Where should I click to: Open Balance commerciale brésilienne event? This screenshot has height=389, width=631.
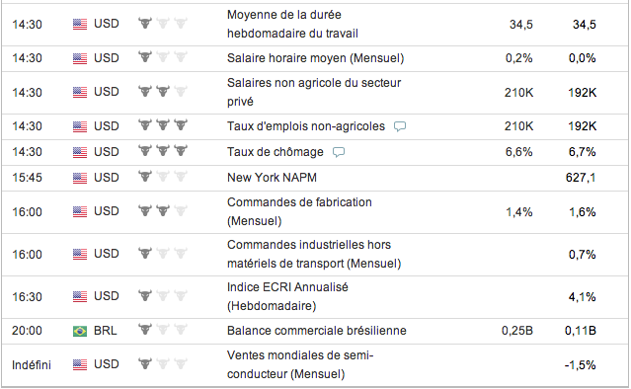coord(317,331)
